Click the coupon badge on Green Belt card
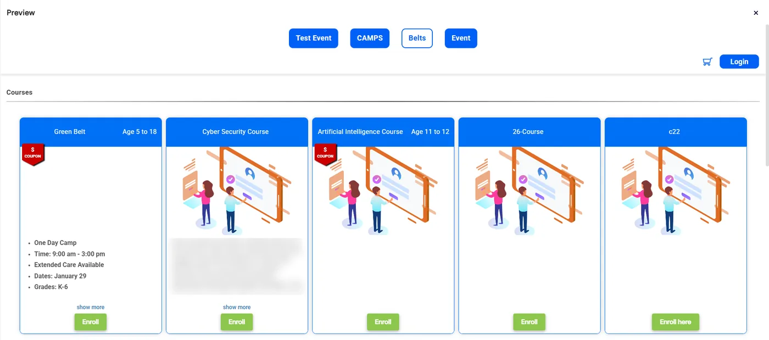769x340 pixels. click(x=33, y=155)
